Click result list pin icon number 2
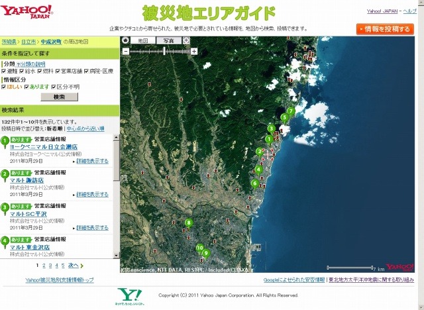 (5, 175)
